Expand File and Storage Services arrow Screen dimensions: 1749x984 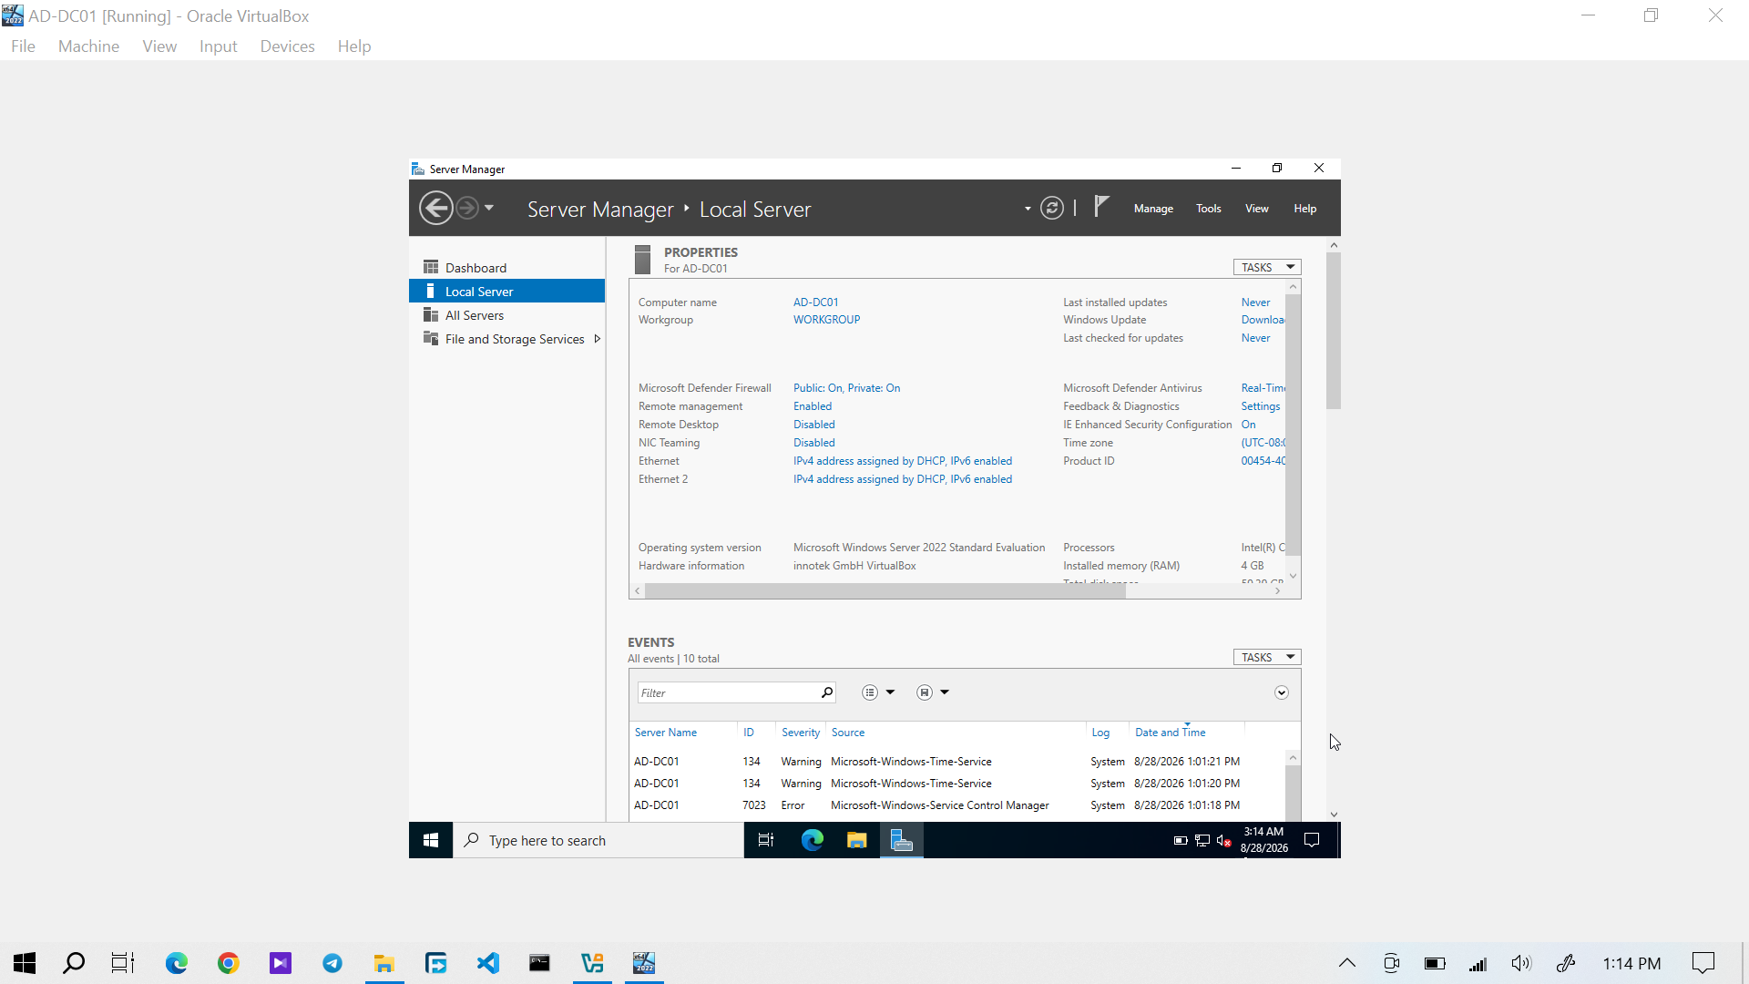pyautogui.click(x=598, y=339)
